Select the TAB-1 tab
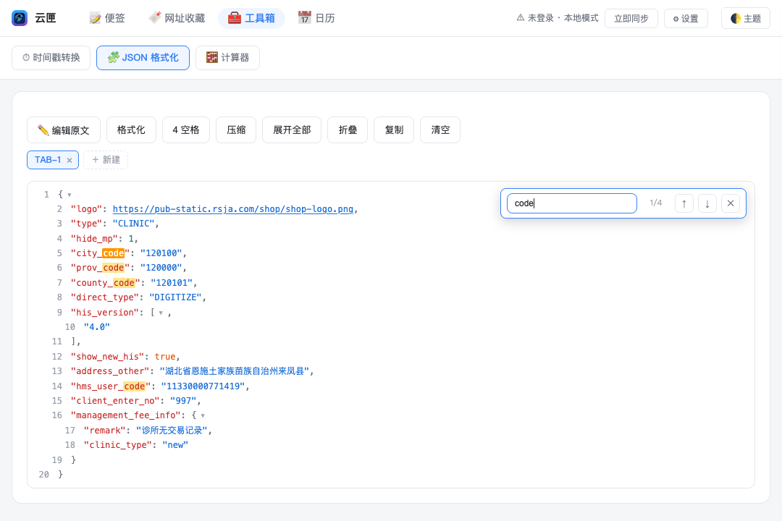782x521 pixels. (x=47, y=160)
